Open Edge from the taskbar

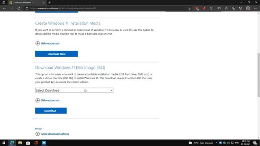click(12, 143)
